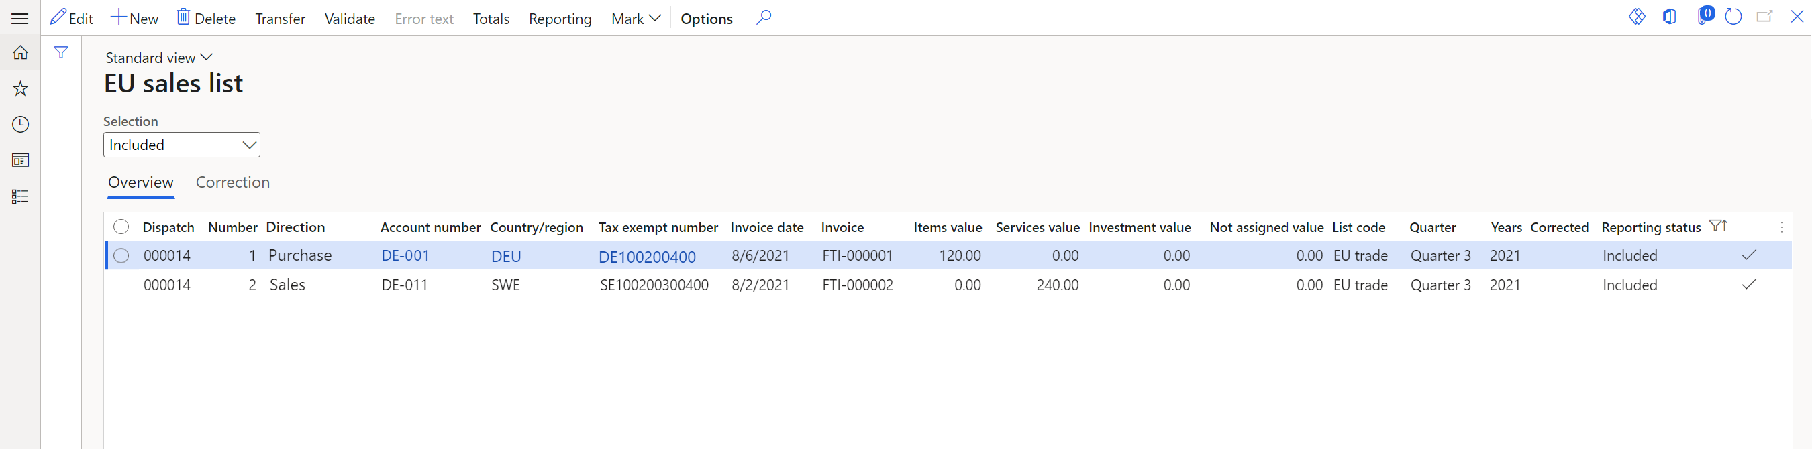Open Workspaces icon in sidebar
1812x449 pixels.
tap(20, 160)
